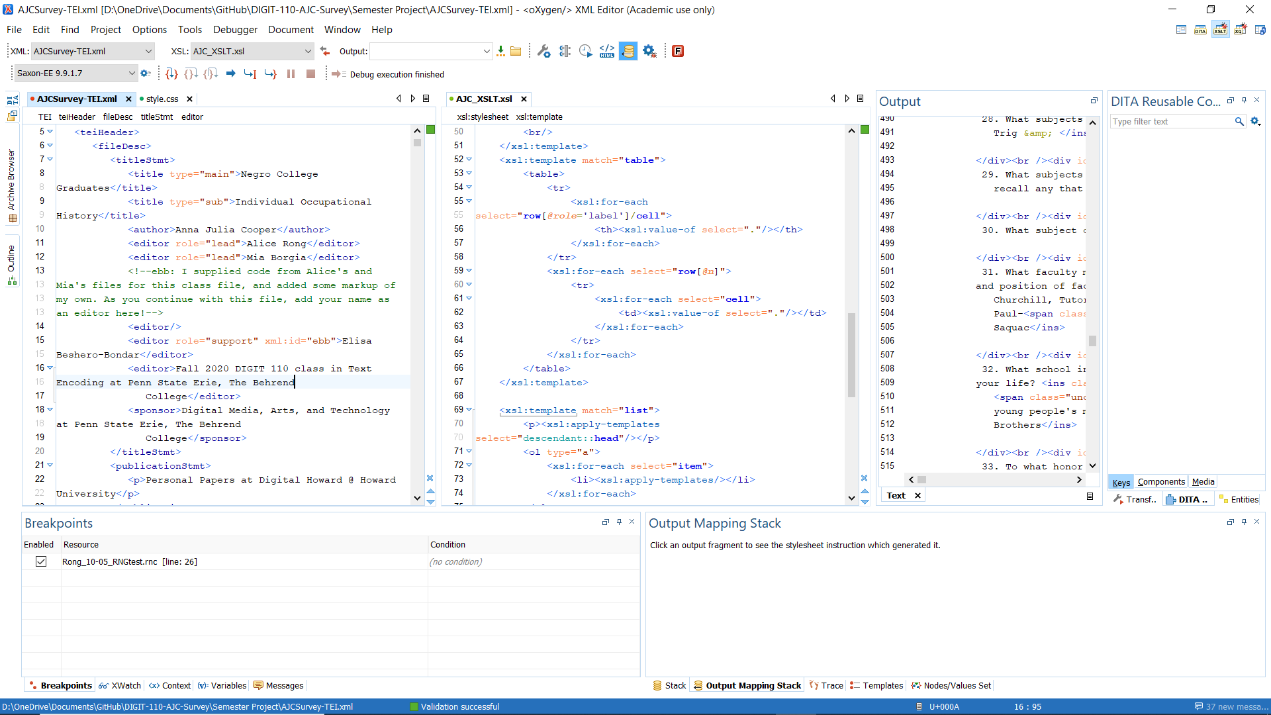Open Saxon transformer settings gear

(146, 73)
